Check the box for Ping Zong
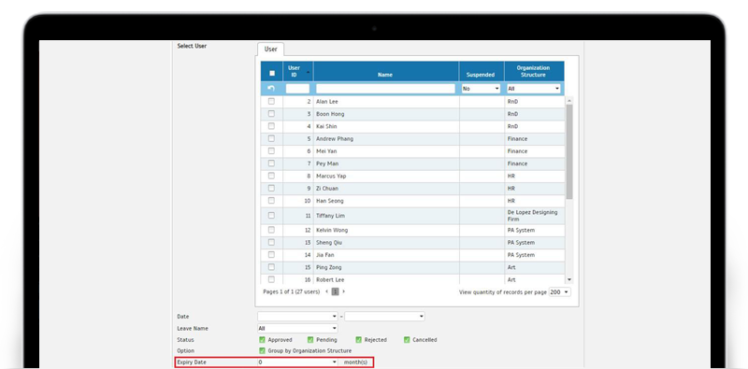The width and height of the screenshot is (748, 369). tap(271, 267)
